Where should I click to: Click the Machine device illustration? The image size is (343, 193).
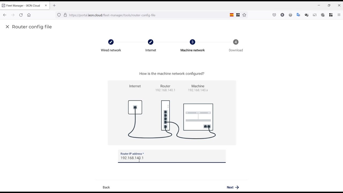(198, 117)
